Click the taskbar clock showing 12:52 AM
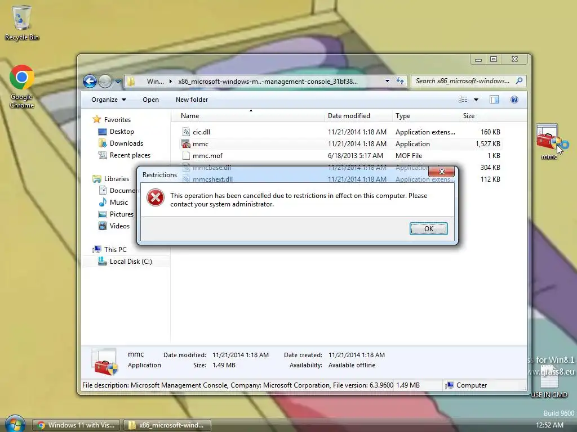The image size is (577, 432). click(x=549, y=425)
